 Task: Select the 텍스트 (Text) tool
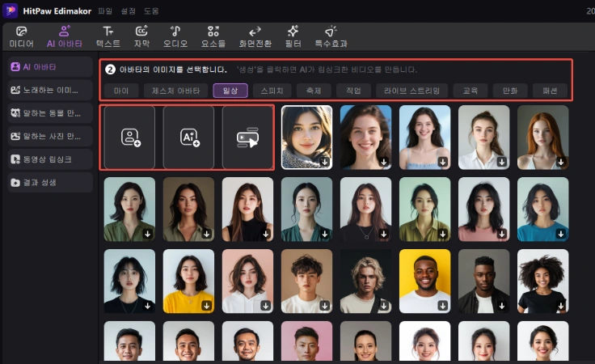108,36
